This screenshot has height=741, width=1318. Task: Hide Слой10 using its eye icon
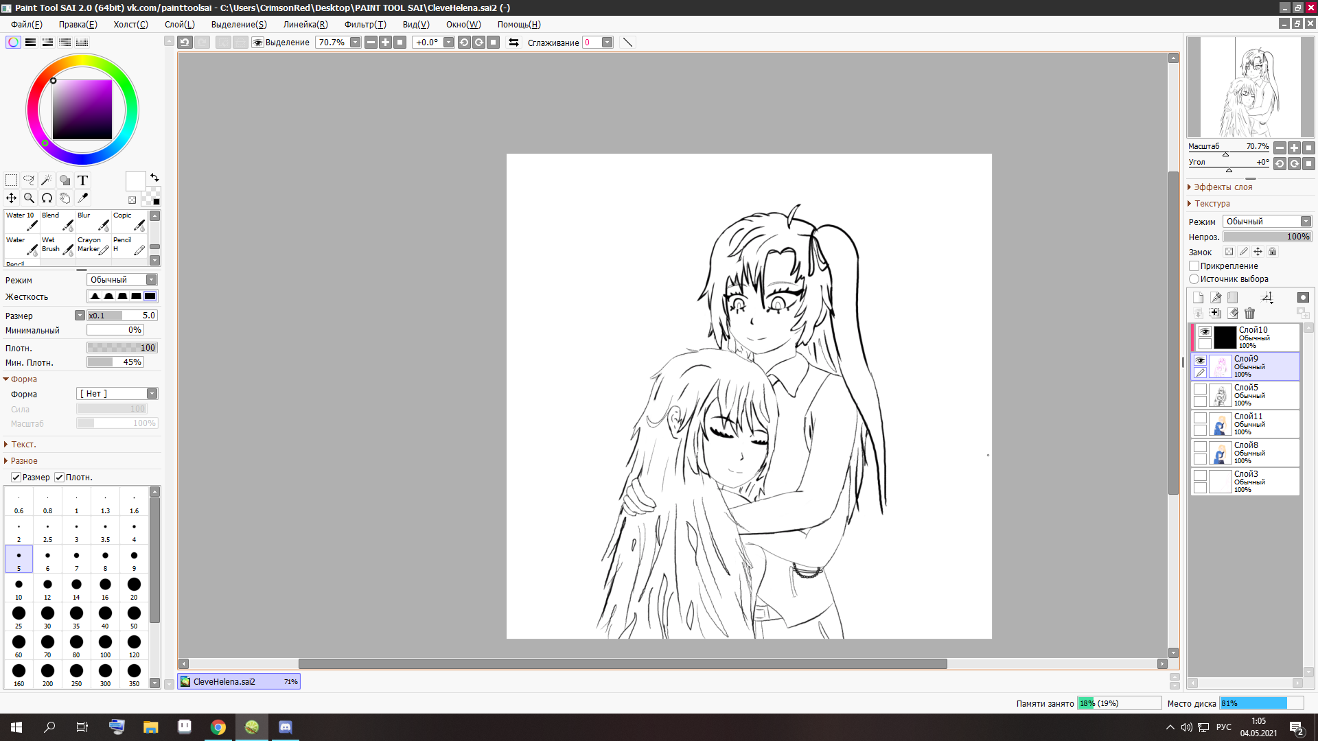pos(1205,331)
